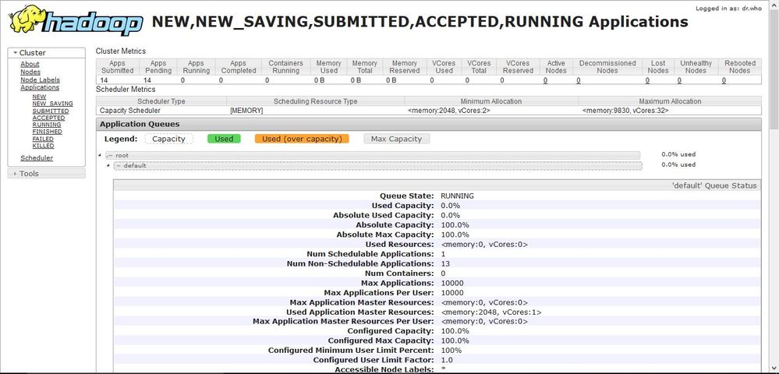Click the Used Application Master Resources value
779x374 pixels.
(490, 312)
